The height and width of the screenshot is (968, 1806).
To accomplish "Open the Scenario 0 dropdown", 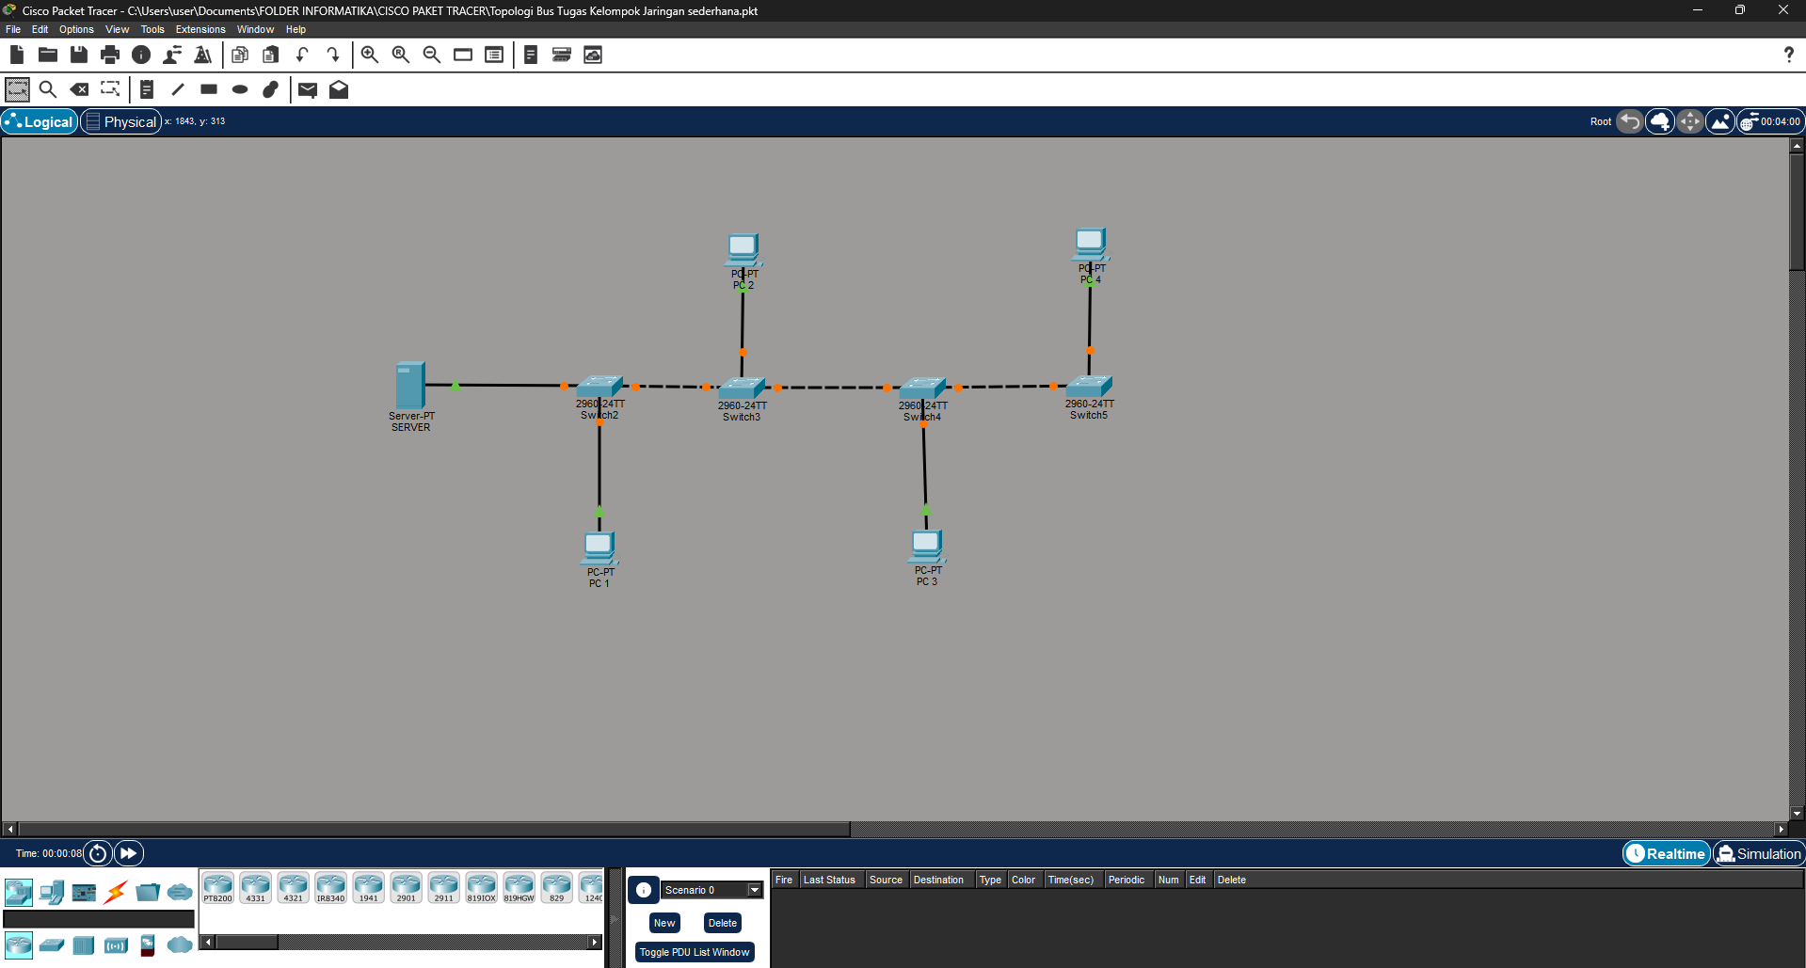I will coord(754,890).
